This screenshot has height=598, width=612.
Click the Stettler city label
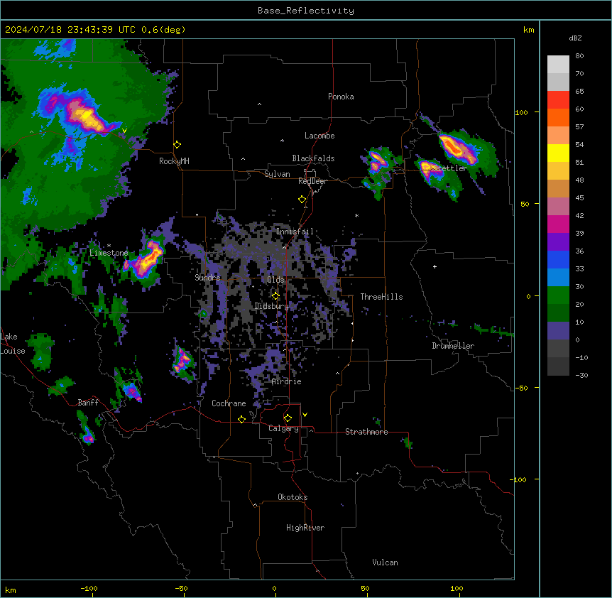pos(450,168)
